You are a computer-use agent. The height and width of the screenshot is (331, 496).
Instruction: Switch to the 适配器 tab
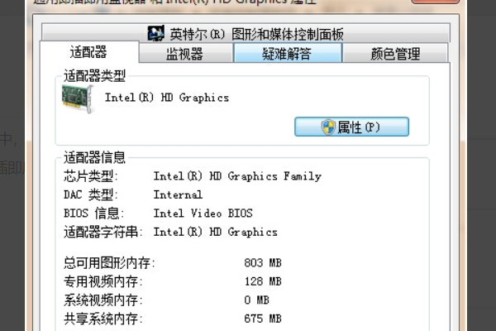[89, 52]
